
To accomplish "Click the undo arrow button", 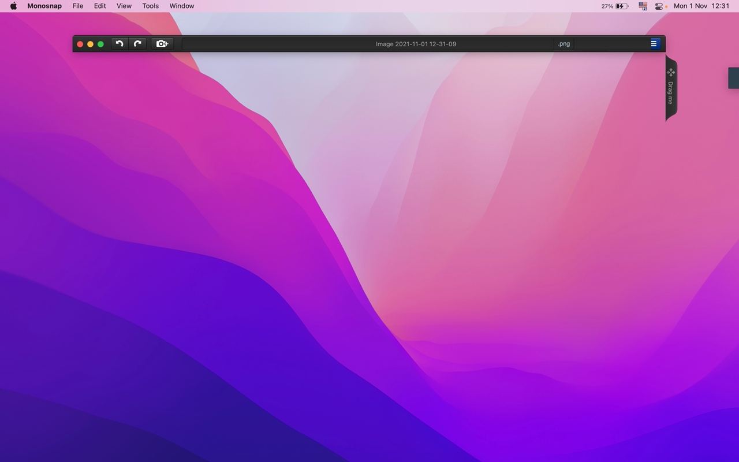I will pos(120,44).
